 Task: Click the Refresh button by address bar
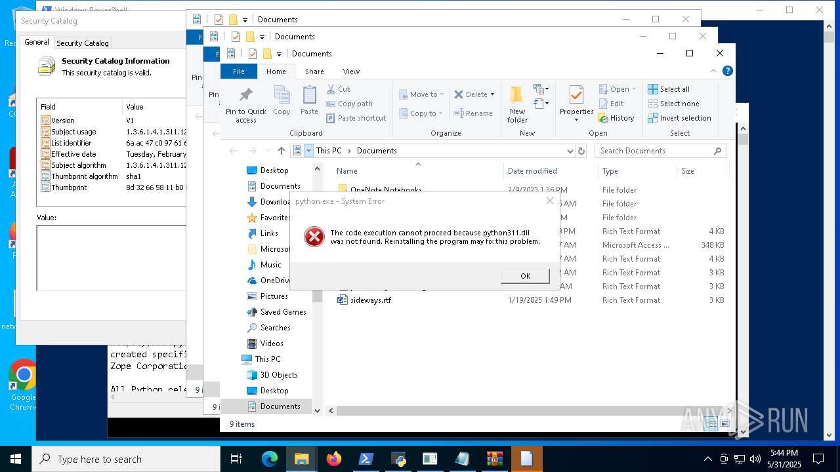[x=581, y=151]
